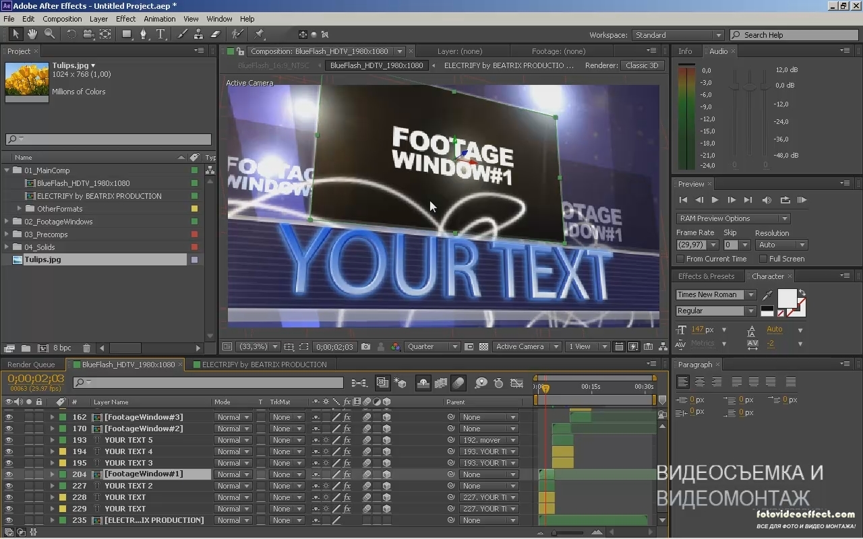
Task: Click the 8 bpc color depth button
Action: tap(62, 348)
